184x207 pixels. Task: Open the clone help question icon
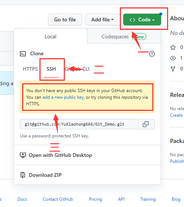[x=152, y=54]
